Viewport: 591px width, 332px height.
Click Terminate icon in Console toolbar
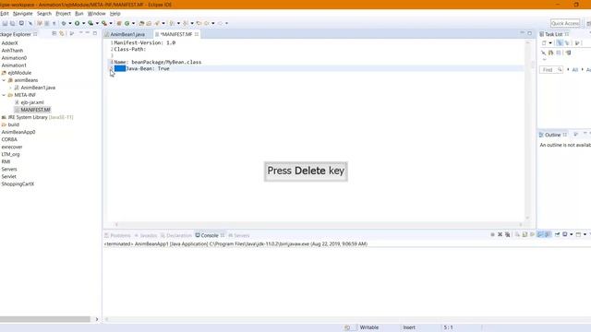point(492,234)
